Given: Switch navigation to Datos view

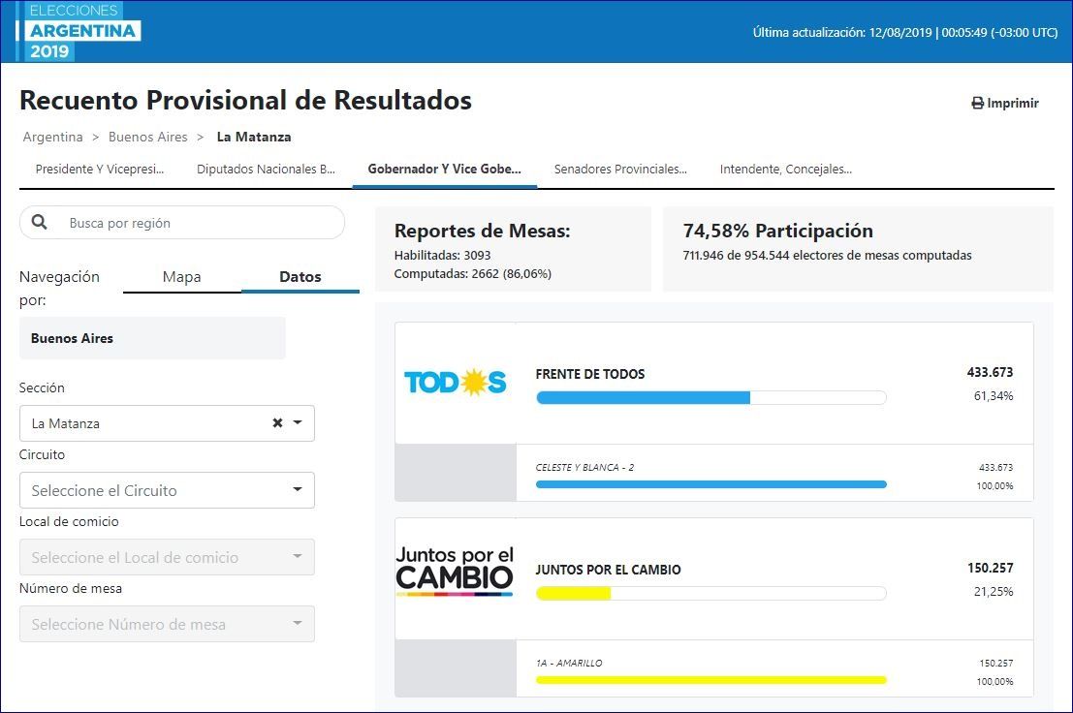Looking at the screenshot, I should 300,277.
